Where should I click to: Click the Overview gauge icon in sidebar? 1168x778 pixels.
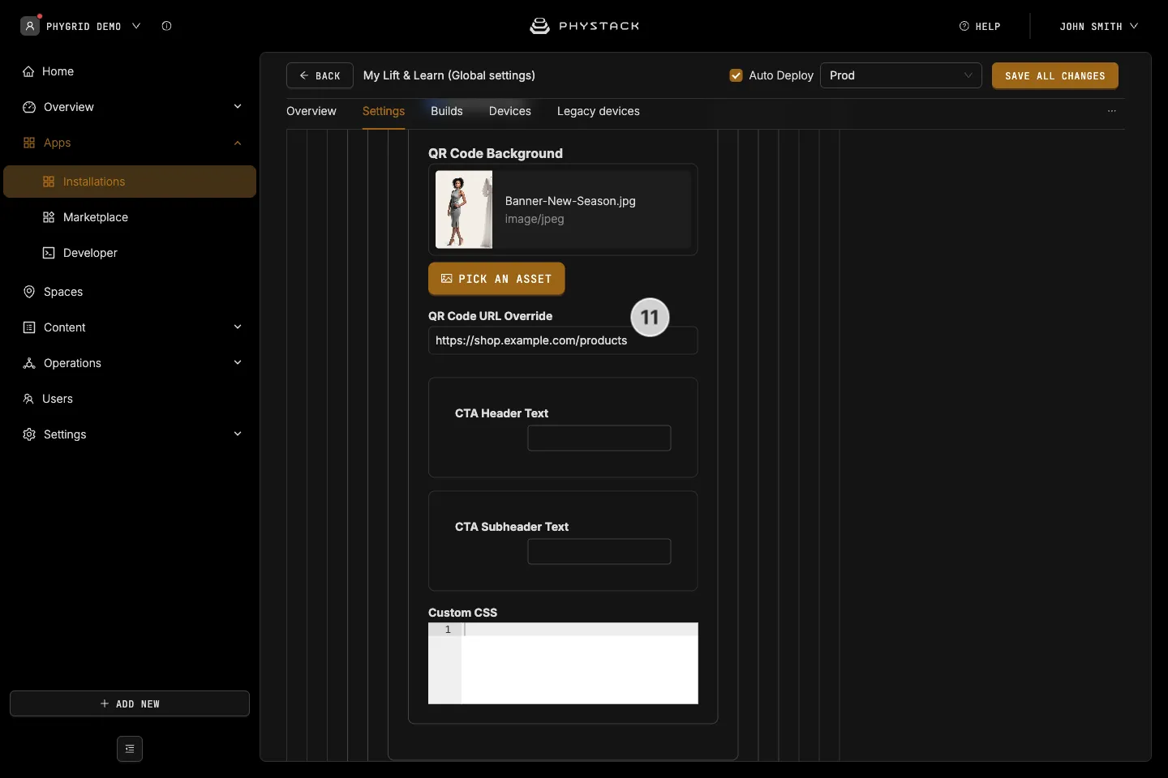pos(29,107)
